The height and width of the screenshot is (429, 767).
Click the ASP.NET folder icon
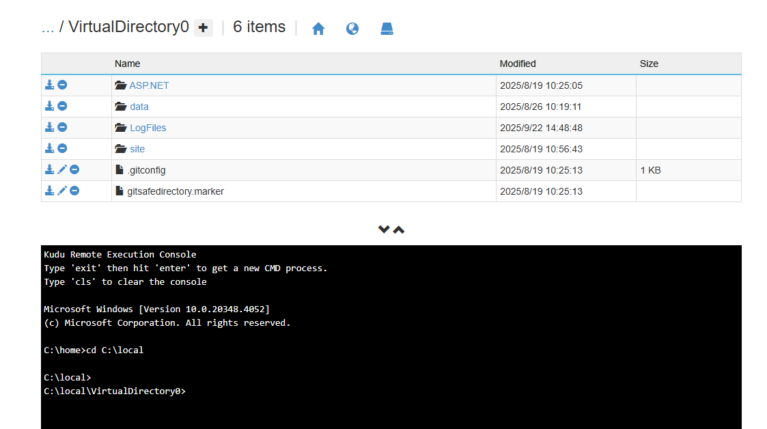[x=121, y=85]
